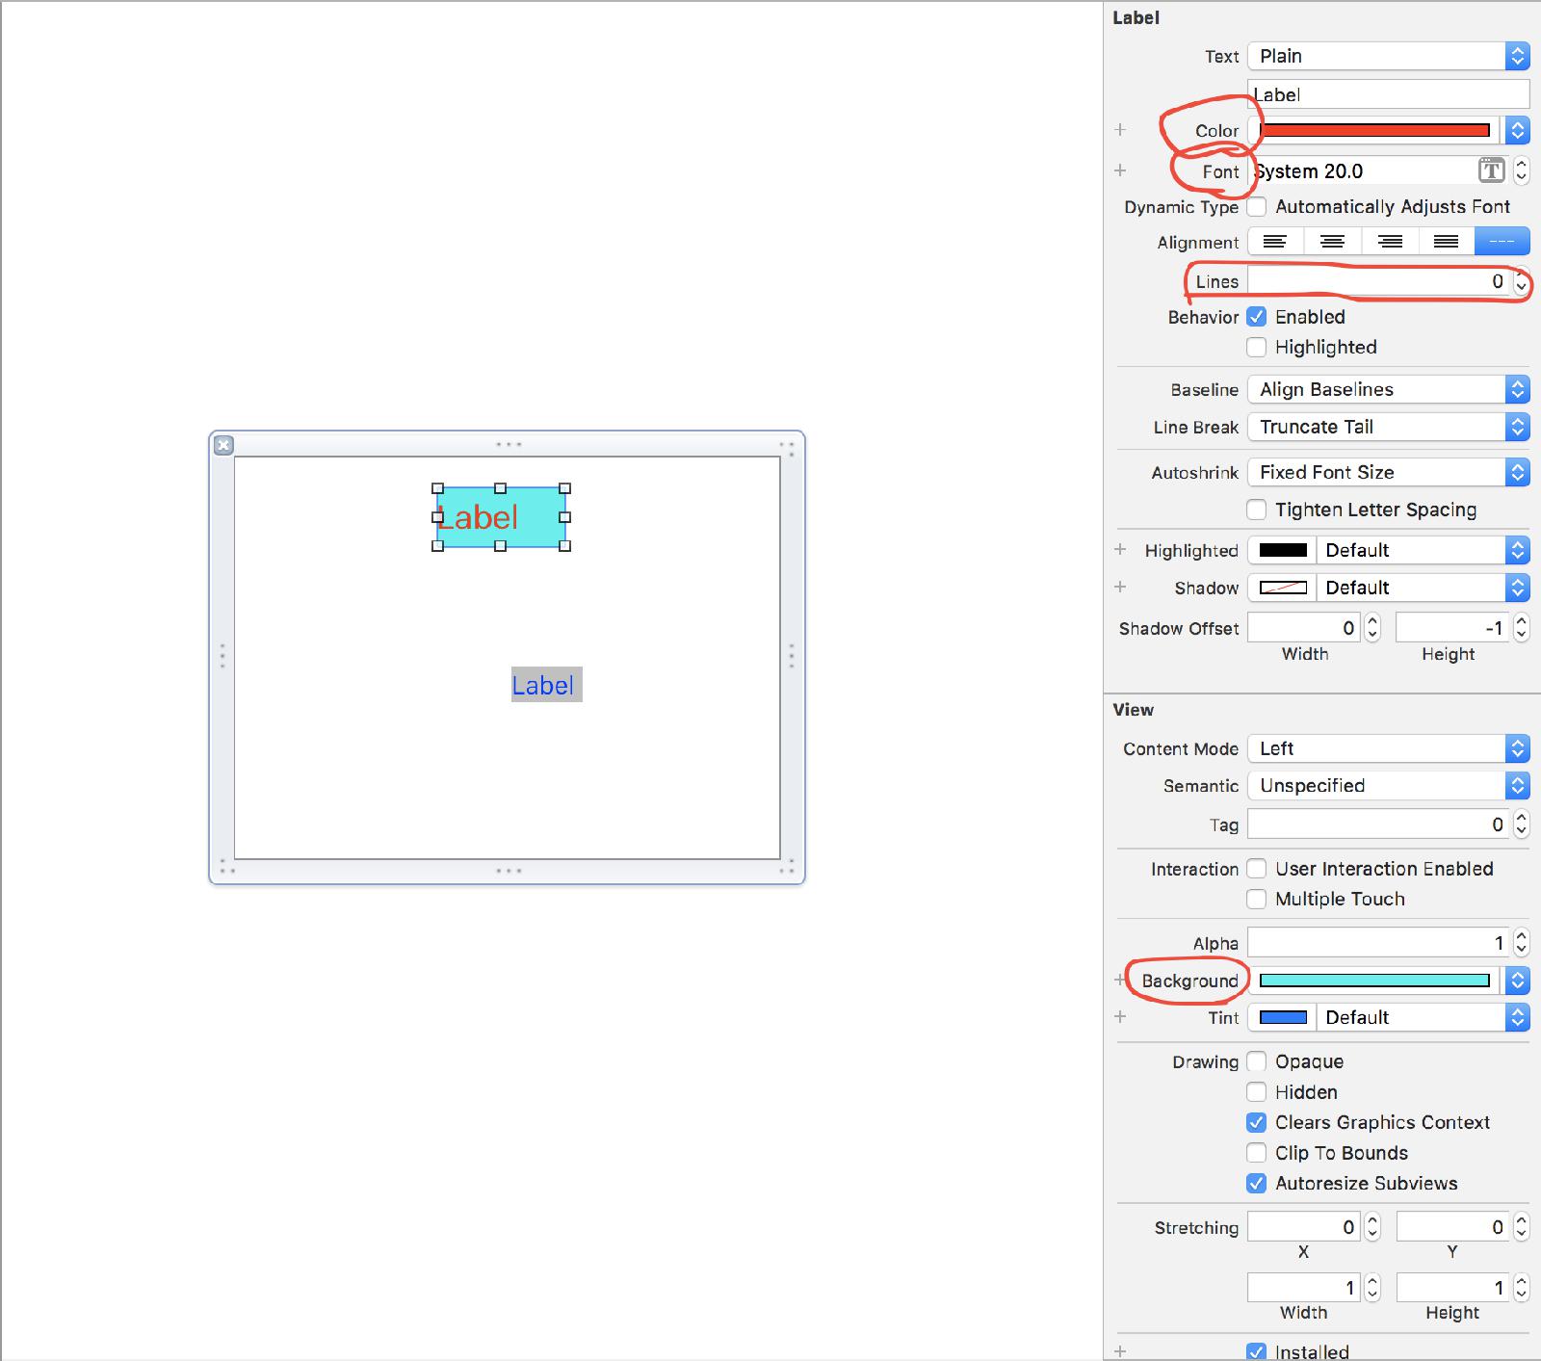
Task: Open the Line Break dropdown
Action: click(1388, 427)
